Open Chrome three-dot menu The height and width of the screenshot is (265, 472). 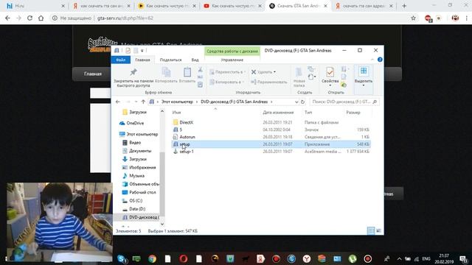coord(467,18)
